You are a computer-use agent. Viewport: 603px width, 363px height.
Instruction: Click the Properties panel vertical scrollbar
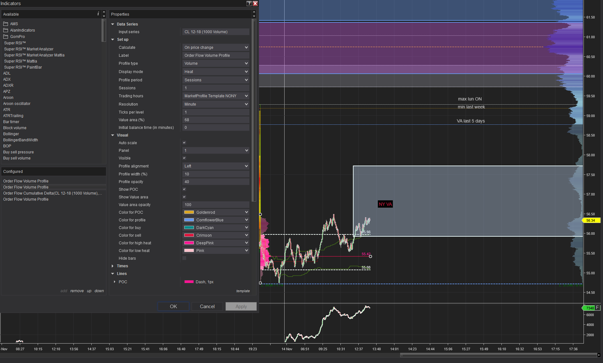[254, 110]
